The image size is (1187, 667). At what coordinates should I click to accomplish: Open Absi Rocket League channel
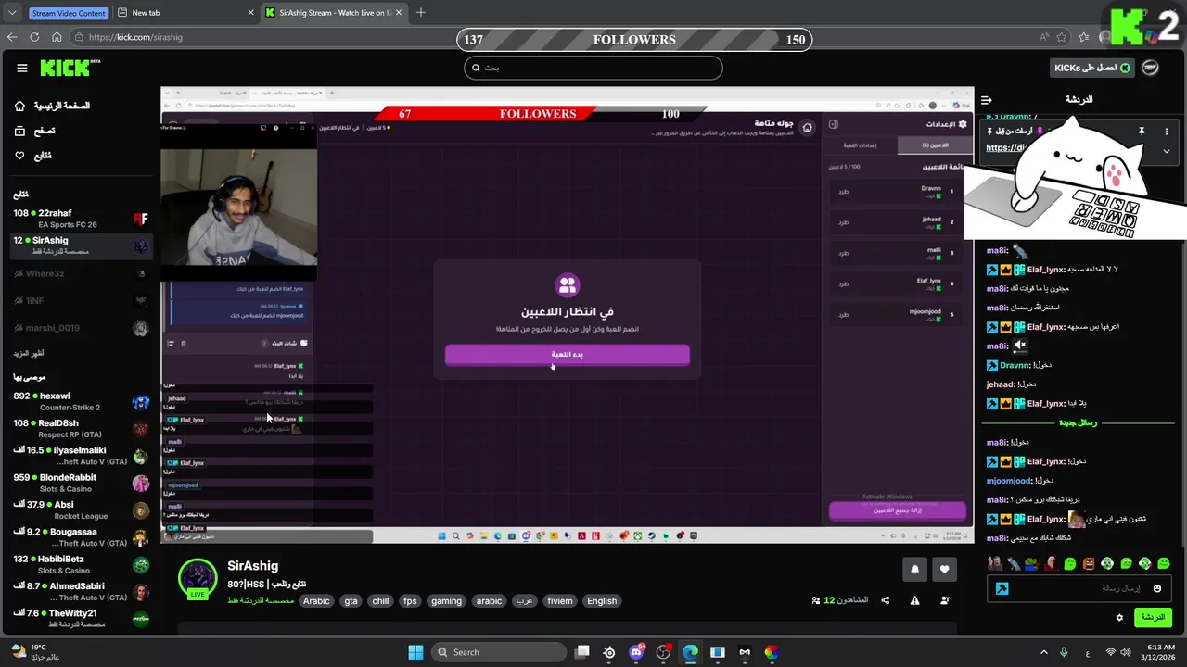pos(81,510)
